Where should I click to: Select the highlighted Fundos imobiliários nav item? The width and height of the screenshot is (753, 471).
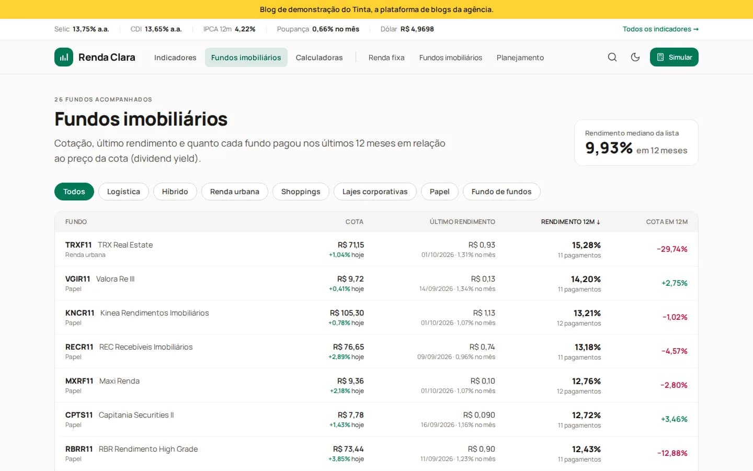(x=246, y=58)
